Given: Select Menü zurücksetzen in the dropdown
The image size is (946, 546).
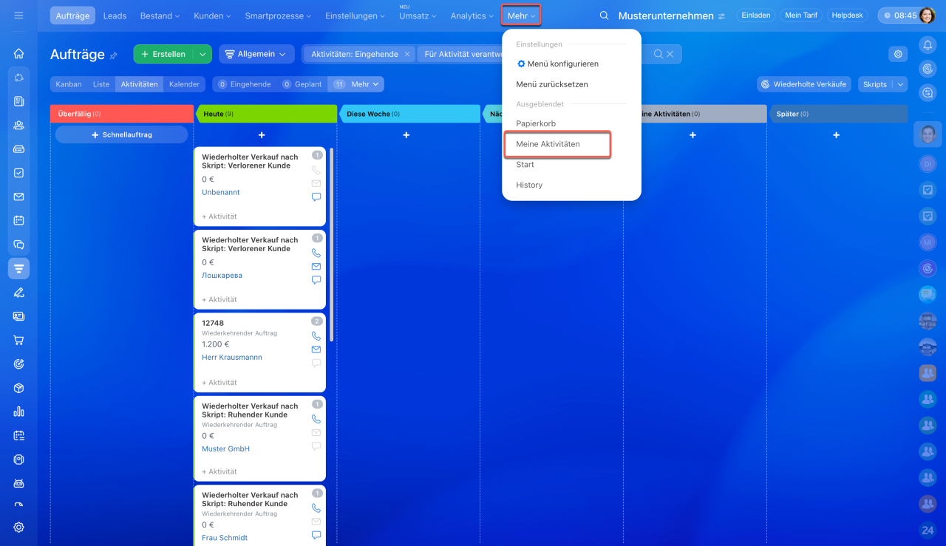Looking at the screenshot, I should [x=552, y=84].
